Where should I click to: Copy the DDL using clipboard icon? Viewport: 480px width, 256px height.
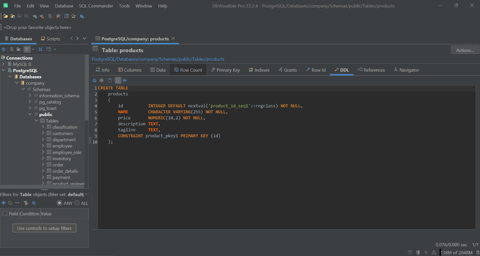click(x=110, y=80)
